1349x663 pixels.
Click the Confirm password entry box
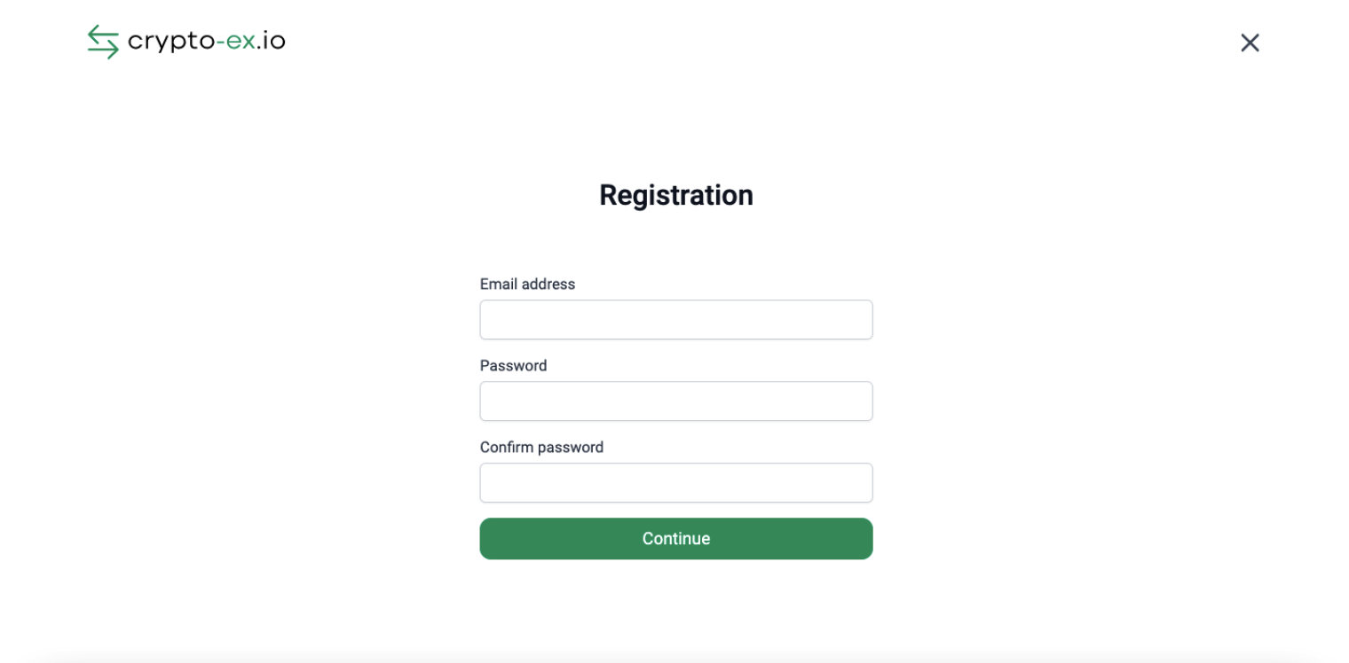click(x=675, y=482)
